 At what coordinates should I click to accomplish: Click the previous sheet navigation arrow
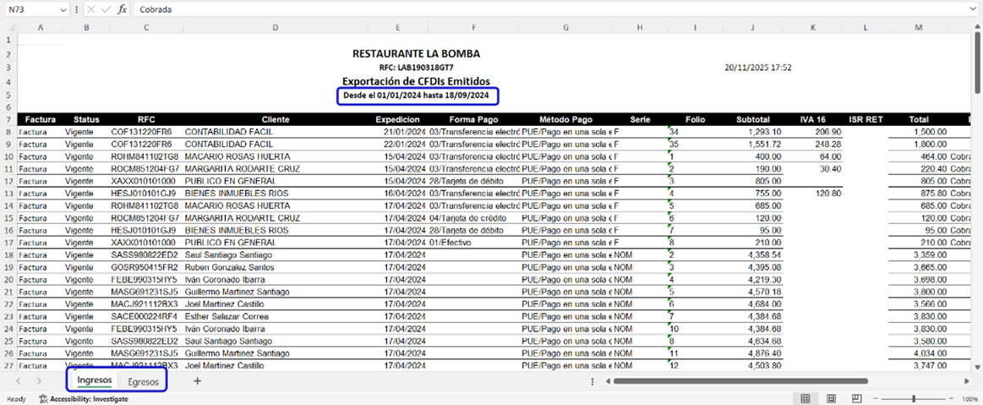pos(19,380)
